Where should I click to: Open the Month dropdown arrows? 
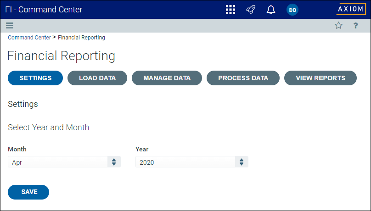click(114, 162)
